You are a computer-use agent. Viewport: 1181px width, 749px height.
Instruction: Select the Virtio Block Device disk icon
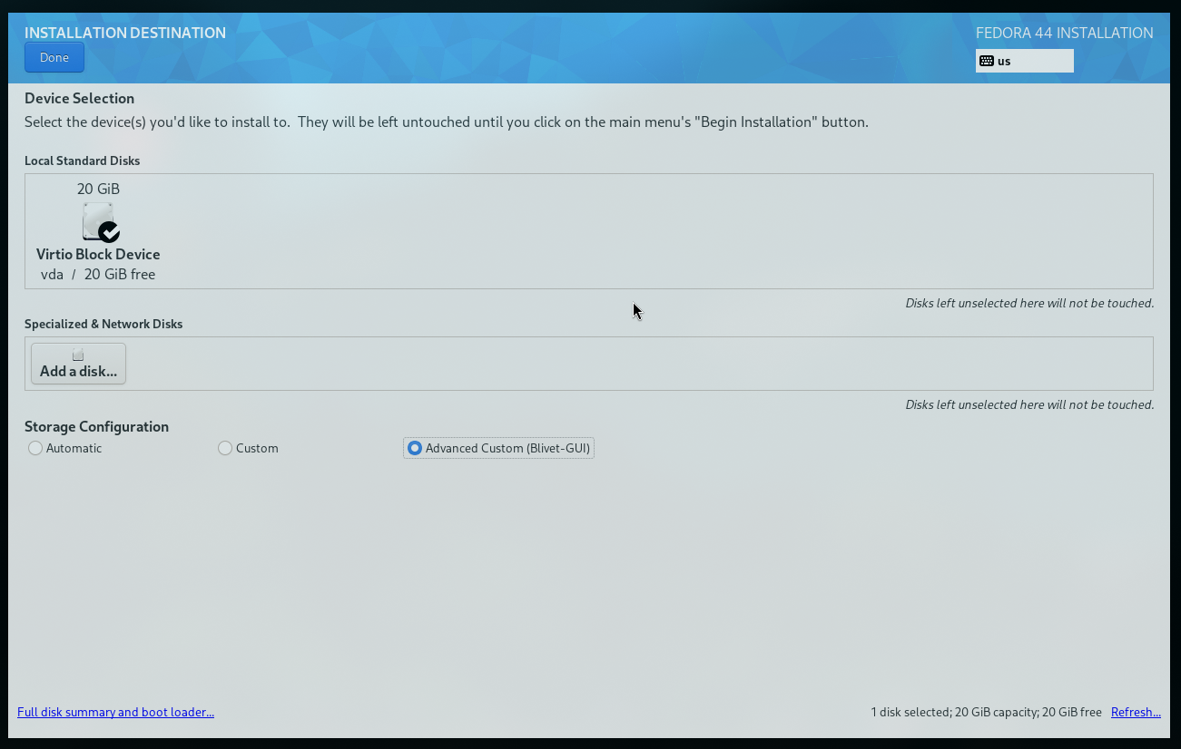[100, 221]
